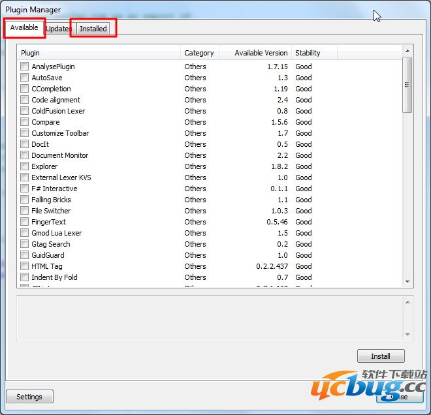The image size is (431, 415).
Task: Click description pane scroll up arrow
Action: pos(407,302)
